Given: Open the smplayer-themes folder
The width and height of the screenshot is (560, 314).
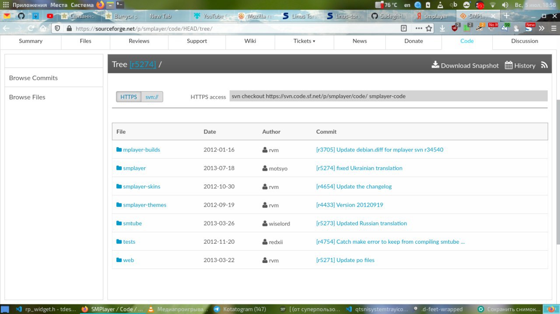Looking at the screenshot, I should (x=144, y=205).
